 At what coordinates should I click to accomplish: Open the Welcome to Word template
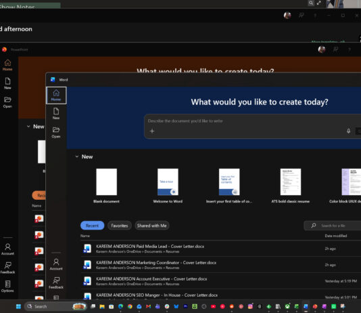coord(168,186)
